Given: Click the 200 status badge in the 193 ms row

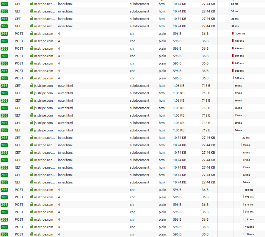Looking at the screenshot, I should [4, 190].
